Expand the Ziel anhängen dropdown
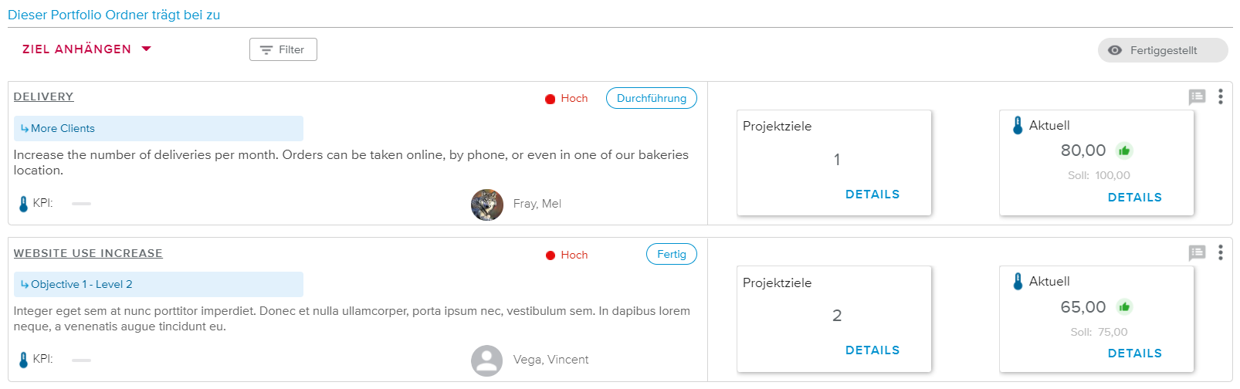This screenshot has height=389, width=1240. tap(86, 49)
